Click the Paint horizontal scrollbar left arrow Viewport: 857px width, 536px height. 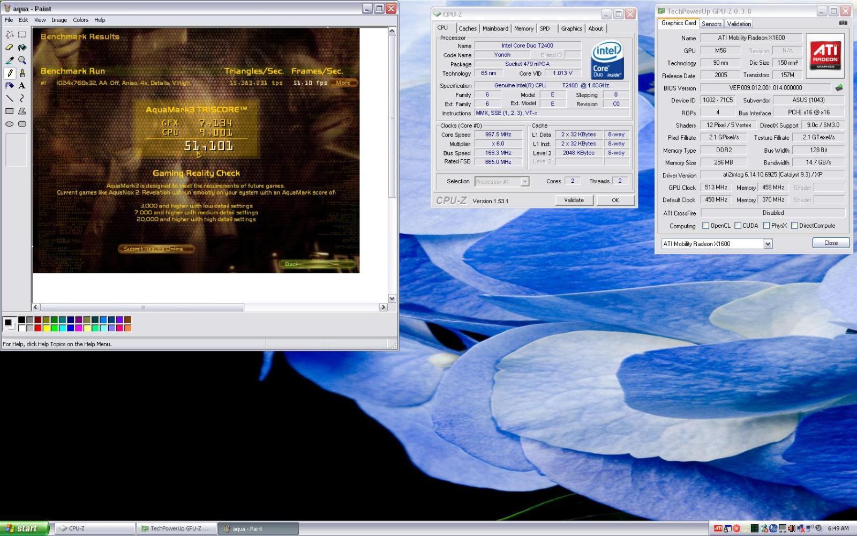pos(36,307)
